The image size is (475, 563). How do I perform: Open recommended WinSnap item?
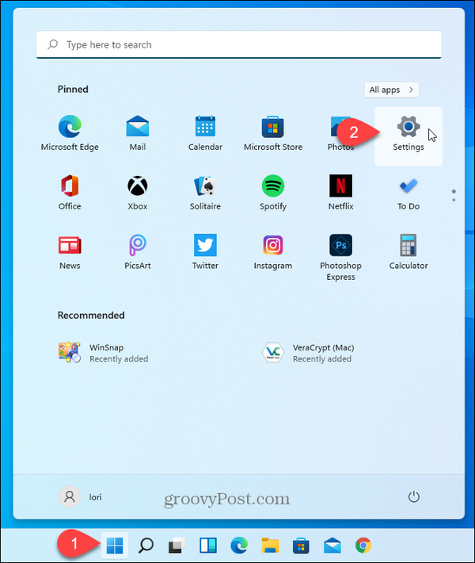pos(104,353)
